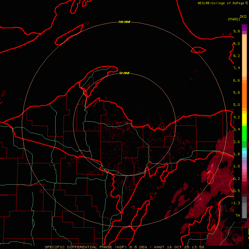Click the DKD unit label above the scale

click(x=243, y=17)
